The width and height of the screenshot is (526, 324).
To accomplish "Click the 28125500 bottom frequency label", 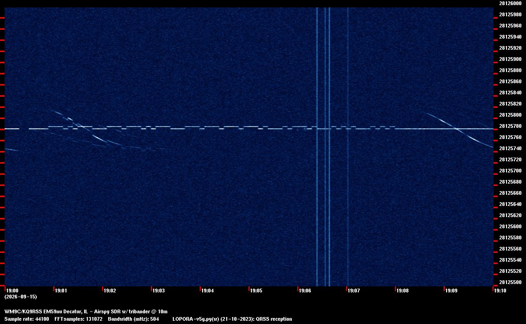I will pyautogui.click(x=510, y=282).
